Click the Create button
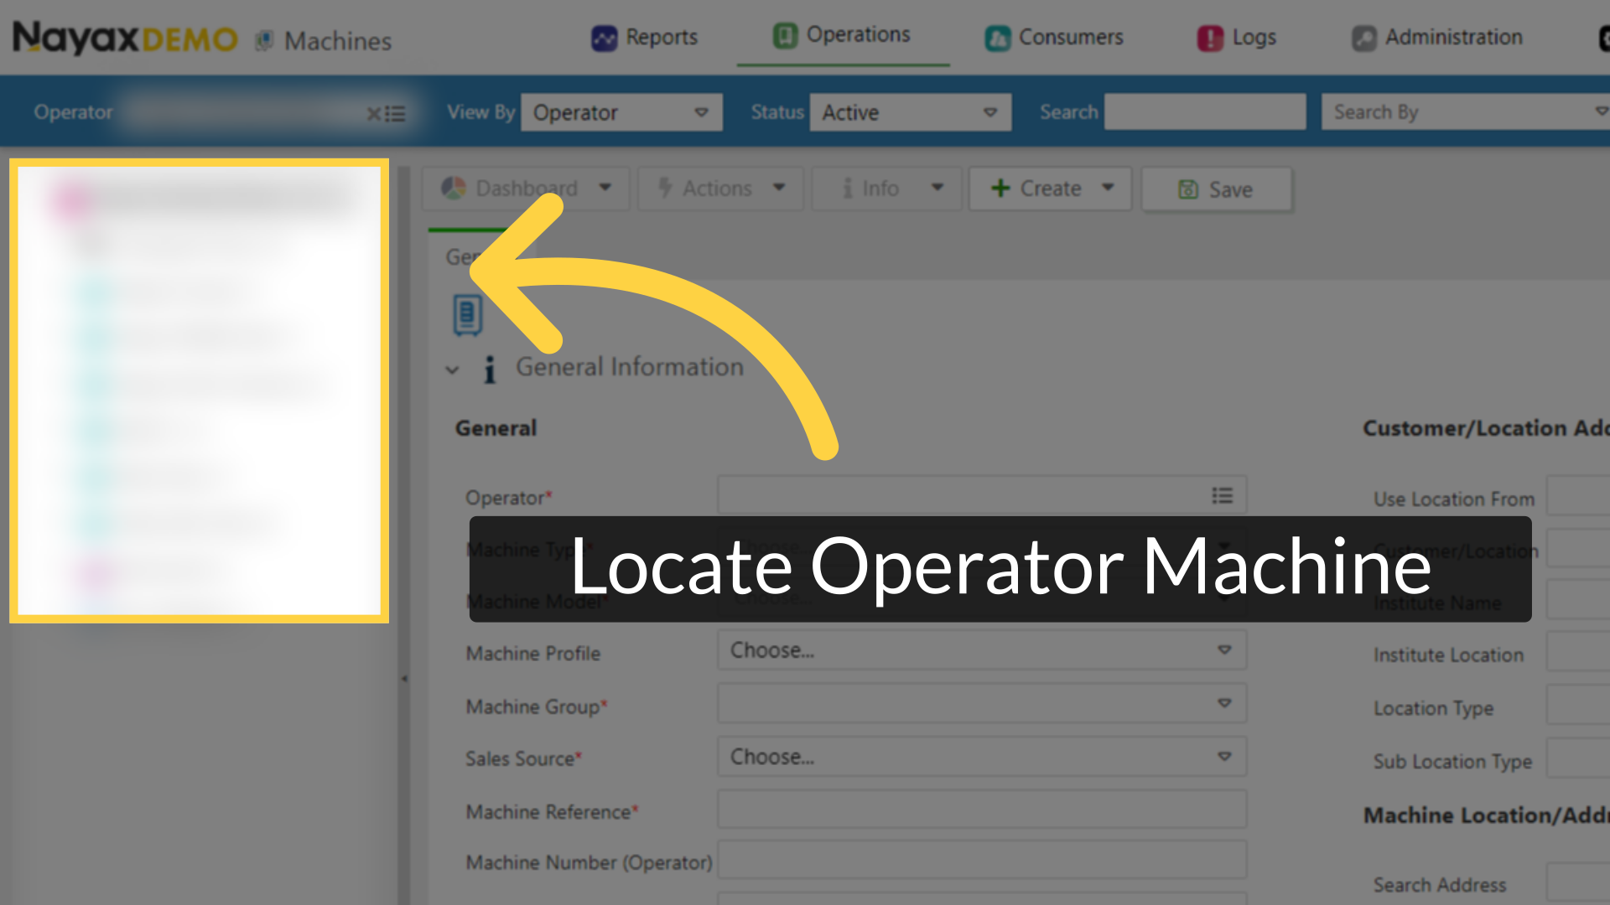Viewport: 1610px width, 905px height. (1049, 188)
